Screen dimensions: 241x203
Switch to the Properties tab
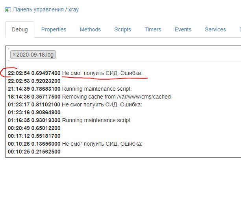54,29
